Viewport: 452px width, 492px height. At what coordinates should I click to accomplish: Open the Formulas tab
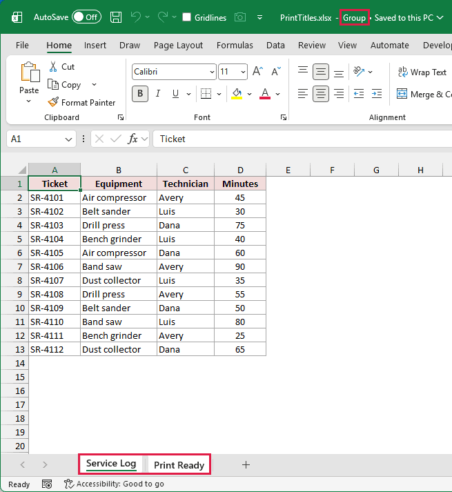235,45
